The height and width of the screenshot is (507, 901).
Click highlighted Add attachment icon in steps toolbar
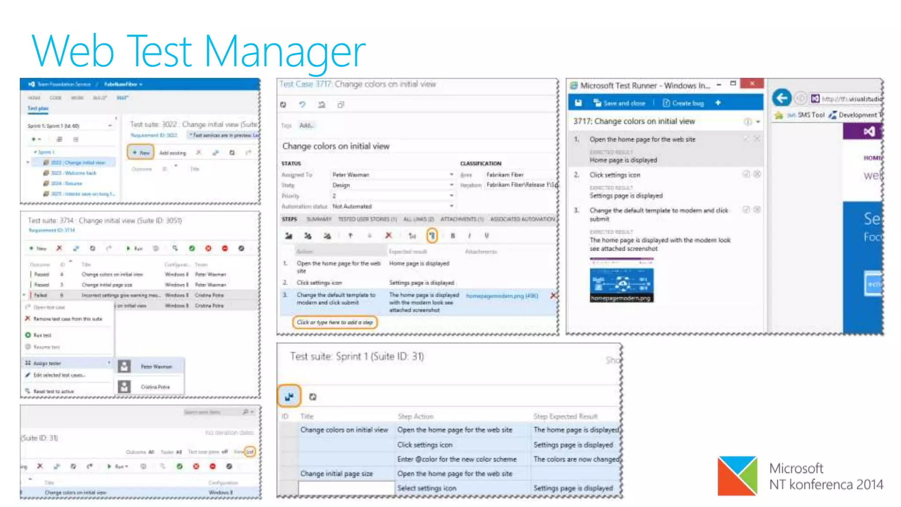(432, 236)
